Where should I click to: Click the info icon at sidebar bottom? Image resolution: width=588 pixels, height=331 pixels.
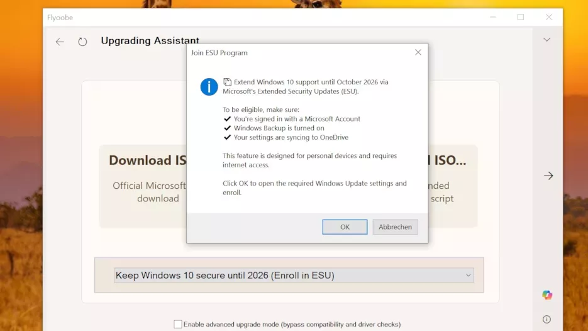pos(546,320)
